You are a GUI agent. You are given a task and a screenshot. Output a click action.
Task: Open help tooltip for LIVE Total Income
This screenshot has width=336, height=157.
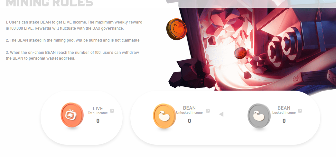112,111
